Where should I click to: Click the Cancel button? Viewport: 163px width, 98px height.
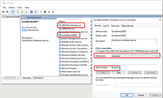(141, 95)
